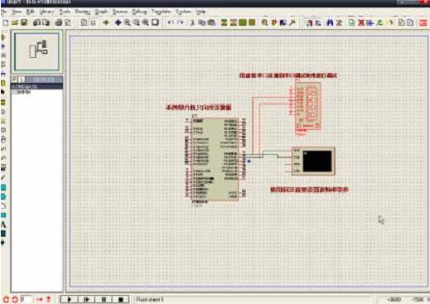Click the horizontal mirror arrow at bottom left
This screenshot has height=304, width=430.
click(x=39, y=299)
